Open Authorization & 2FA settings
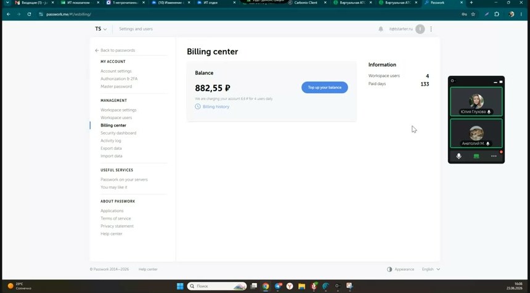 [119, 79]
